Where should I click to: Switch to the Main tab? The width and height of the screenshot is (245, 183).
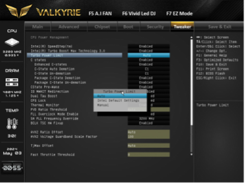click(x=38, y=27)
